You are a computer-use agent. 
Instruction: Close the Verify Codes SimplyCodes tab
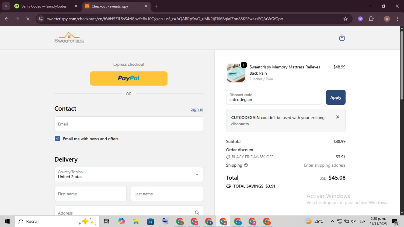(x=76, y=6)
